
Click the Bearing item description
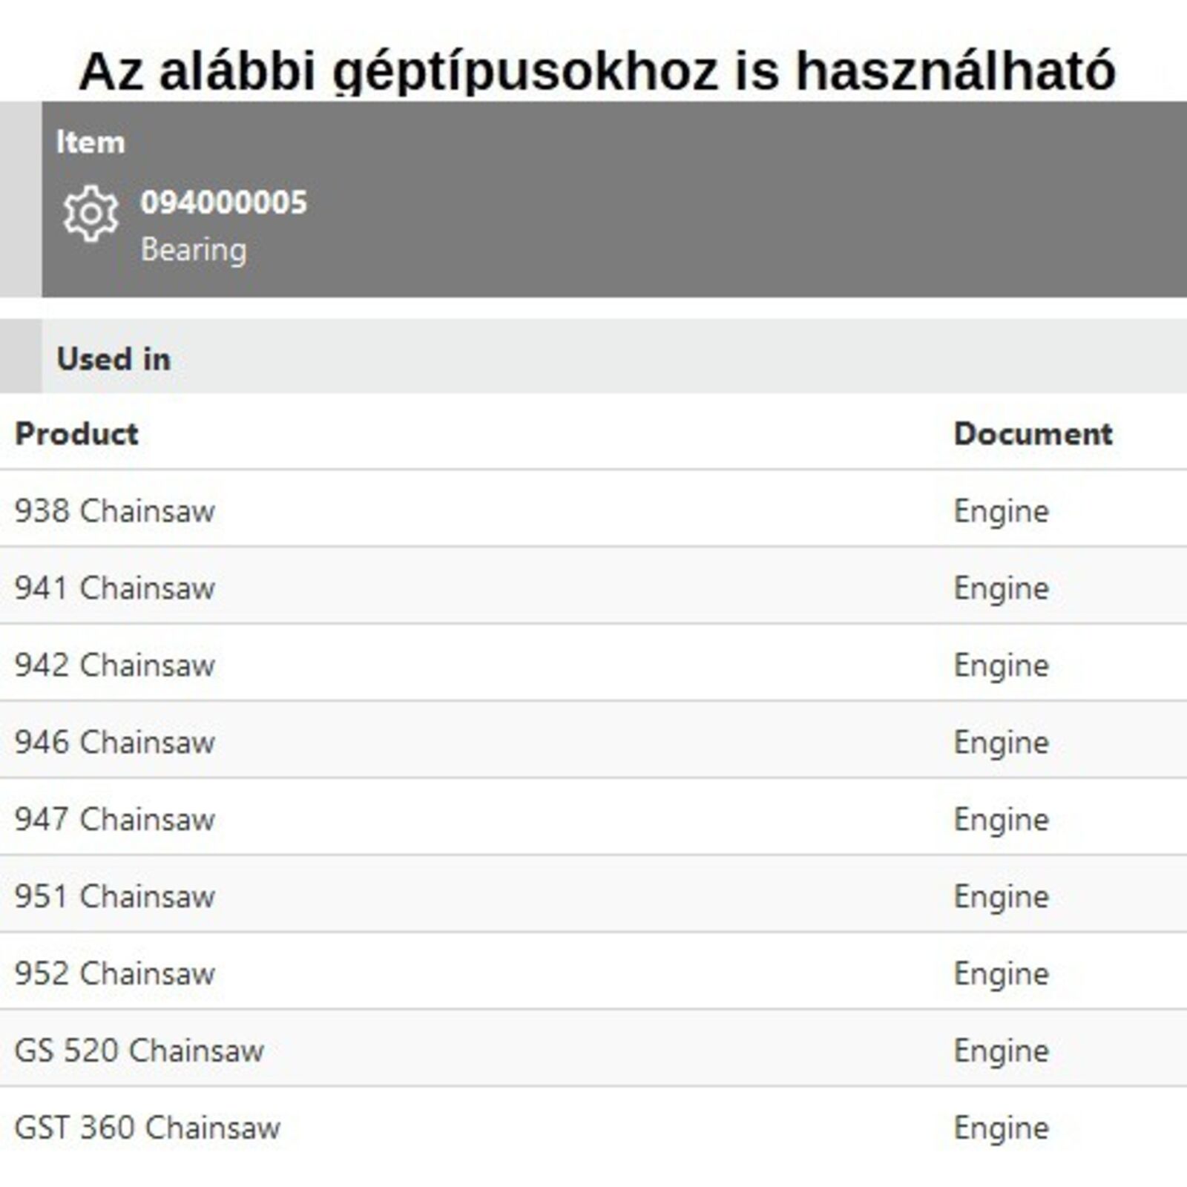pos(194,250)
